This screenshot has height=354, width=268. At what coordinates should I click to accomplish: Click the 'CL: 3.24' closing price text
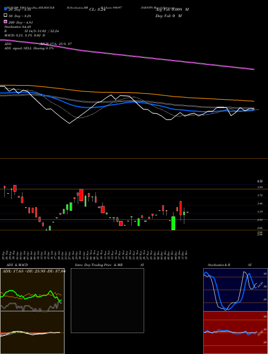pyautogui.click(x=97, y=10)
